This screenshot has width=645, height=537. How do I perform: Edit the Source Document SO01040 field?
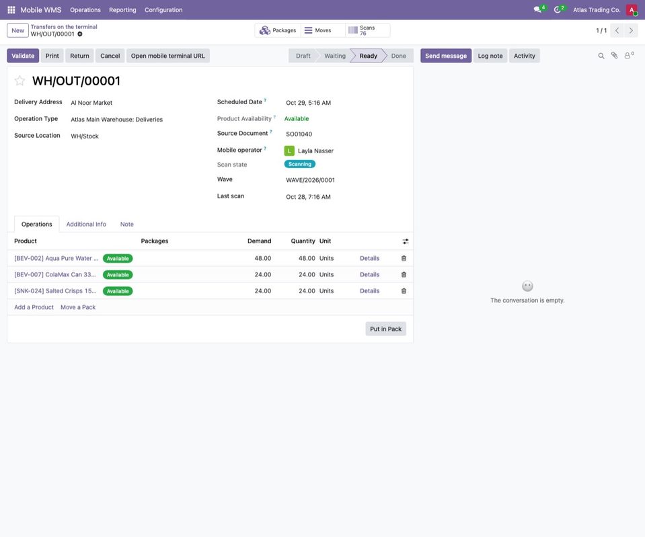point(345,134)
